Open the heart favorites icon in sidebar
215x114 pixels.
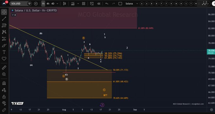[x=4, y=59]
